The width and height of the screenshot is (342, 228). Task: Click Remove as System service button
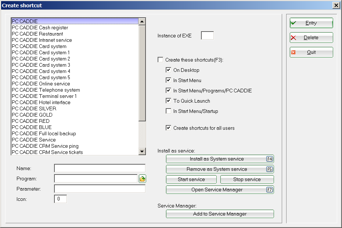[220, 169]
